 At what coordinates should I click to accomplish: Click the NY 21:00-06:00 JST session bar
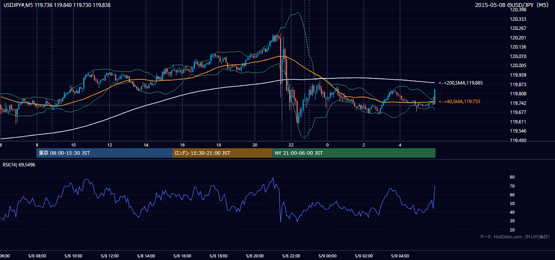[354, 153]
